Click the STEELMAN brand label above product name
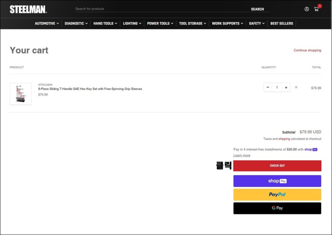Image resolution: width=332 pixels, height=235 pixels. click(x=45, y=84)
